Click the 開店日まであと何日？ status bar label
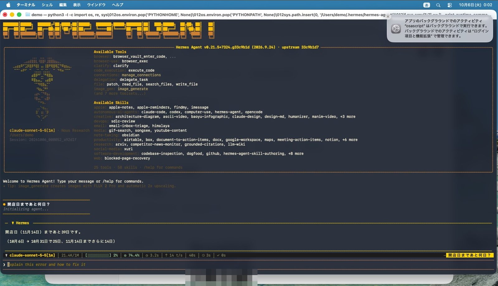Screen dimensions: 498x286 469,255
